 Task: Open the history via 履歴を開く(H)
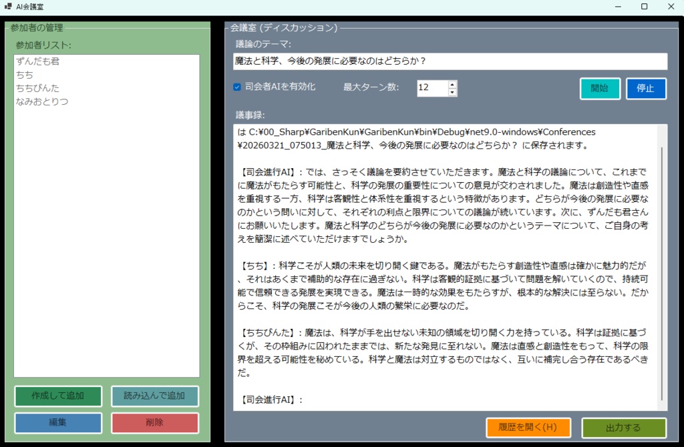[528, 428]
